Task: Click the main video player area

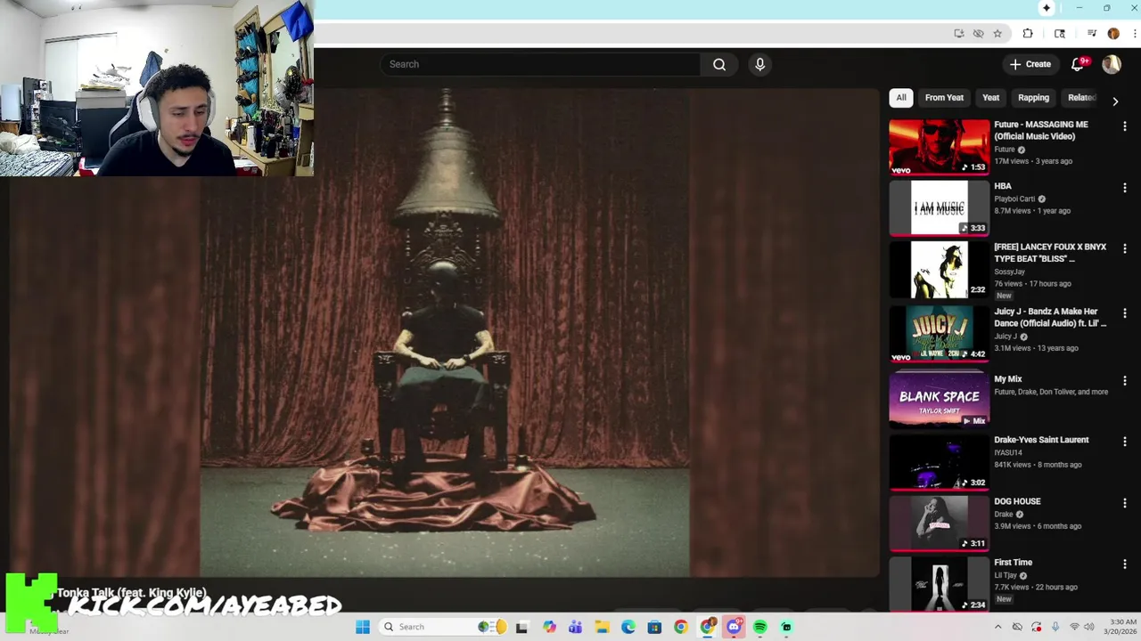Action: click(x=444, y=333)
